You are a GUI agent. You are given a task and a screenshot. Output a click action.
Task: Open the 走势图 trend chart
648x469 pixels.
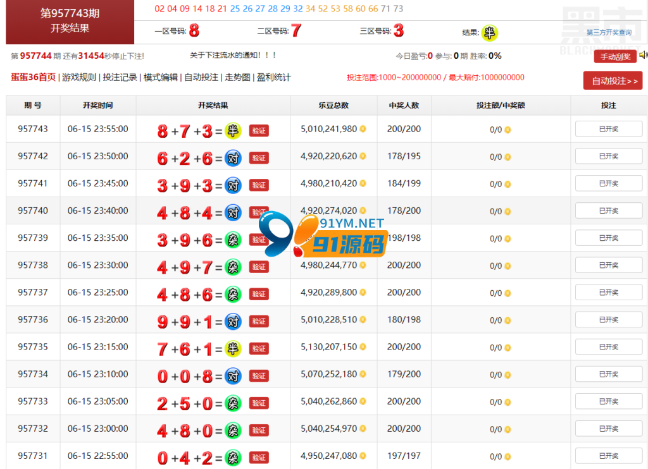click(x=238, y=77)
